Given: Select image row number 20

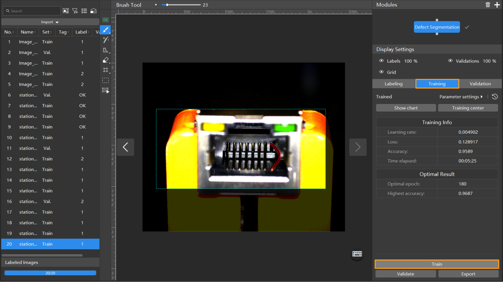Looking at the screenshot, I should tap(50, 244).
